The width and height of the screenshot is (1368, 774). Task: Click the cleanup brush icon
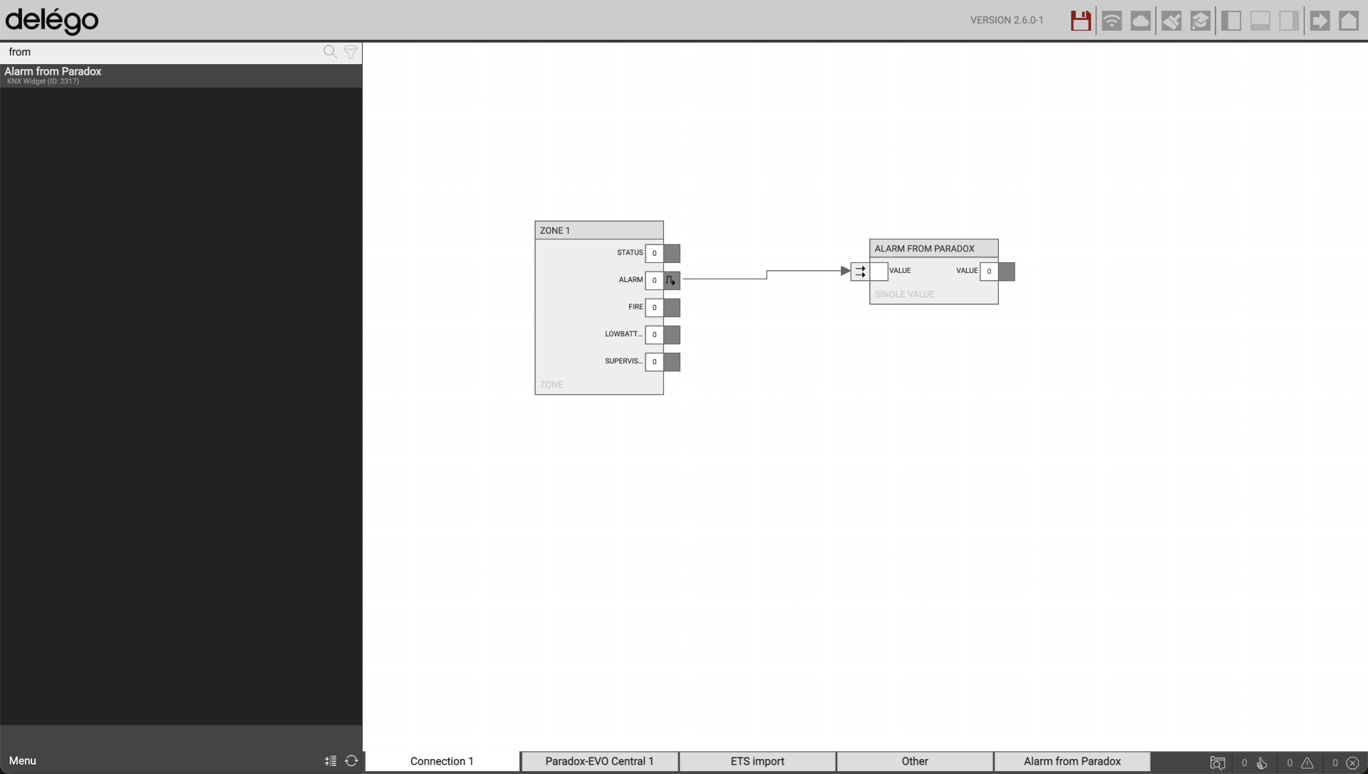[x=1171, y=21]
